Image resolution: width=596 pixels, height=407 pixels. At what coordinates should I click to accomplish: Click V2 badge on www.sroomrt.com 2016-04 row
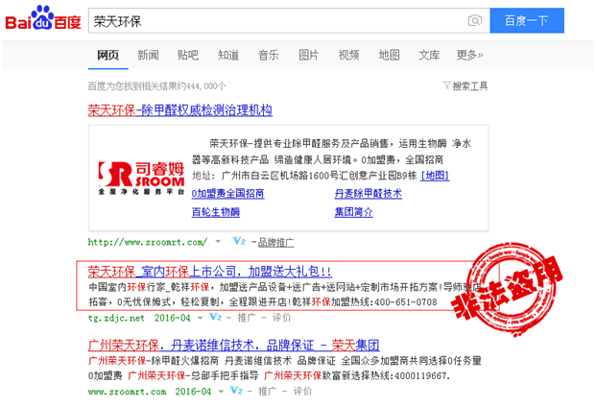coord(236,391)
